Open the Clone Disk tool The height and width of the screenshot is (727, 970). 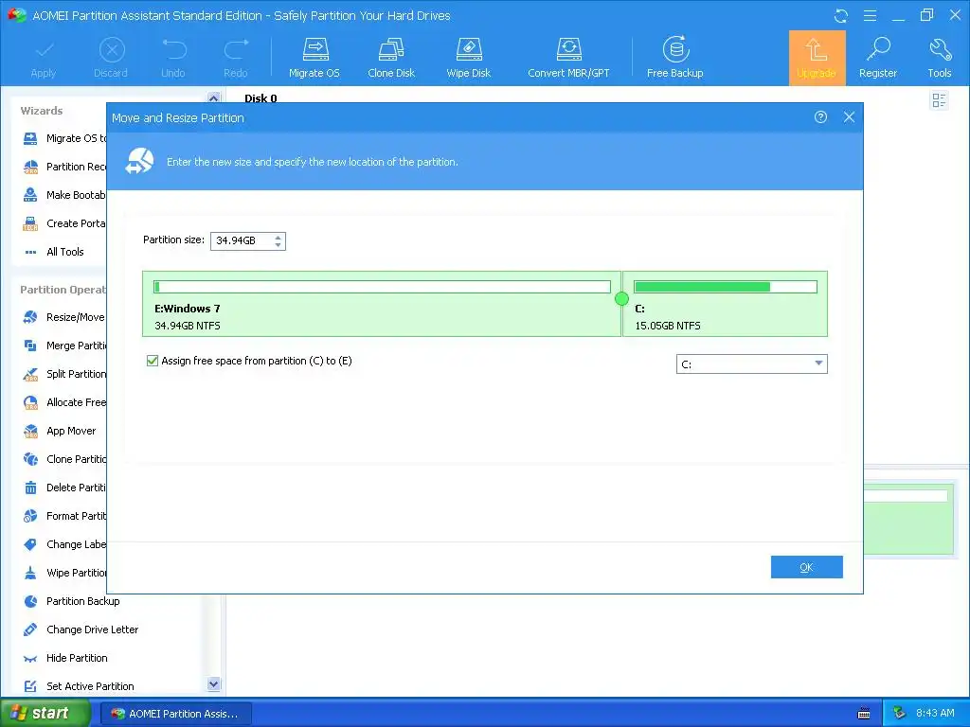391,58
